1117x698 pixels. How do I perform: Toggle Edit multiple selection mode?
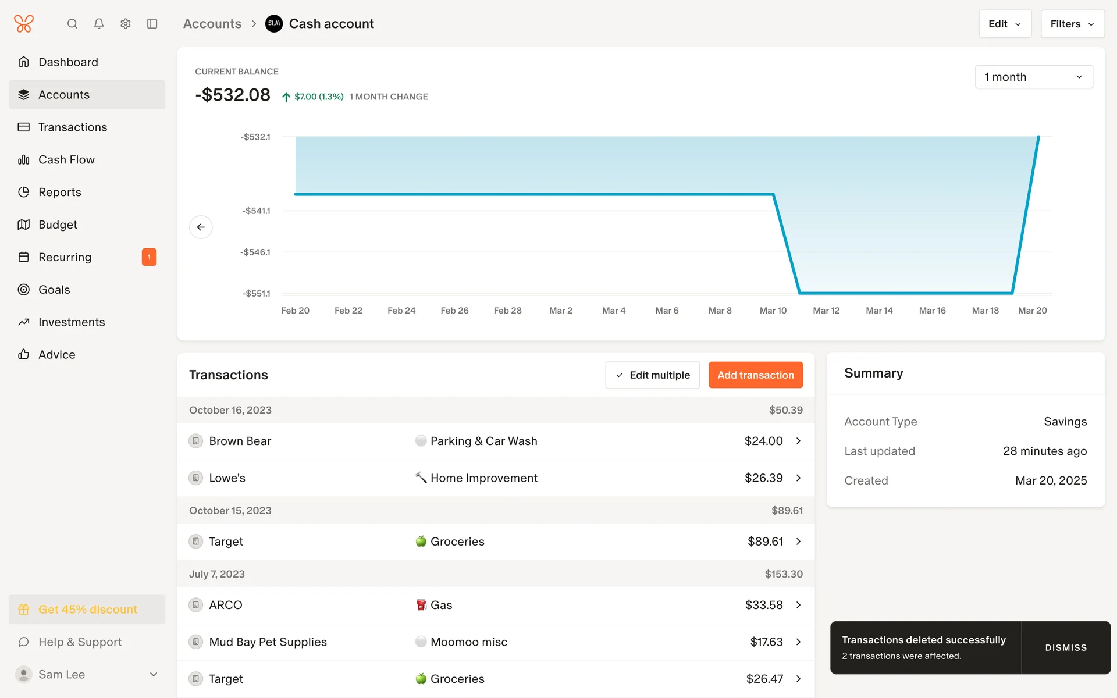click(x=652, y=375)
